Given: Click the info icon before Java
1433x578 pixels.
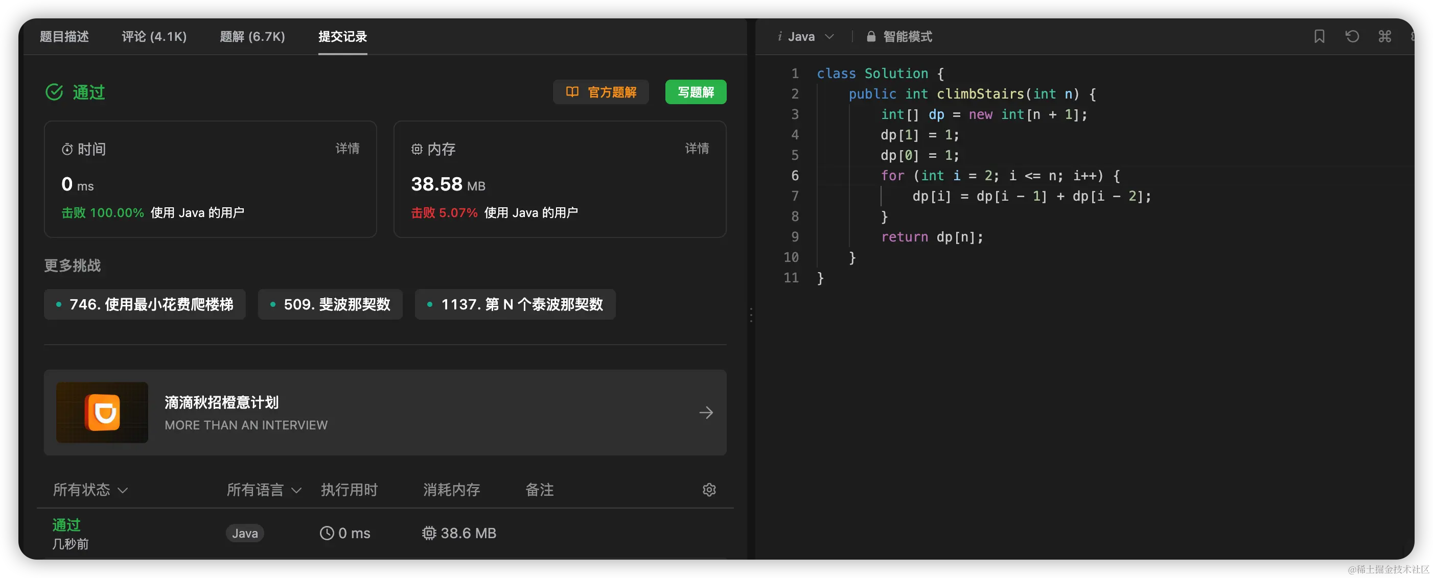Looking at the screenshot, I should (779, 37).
